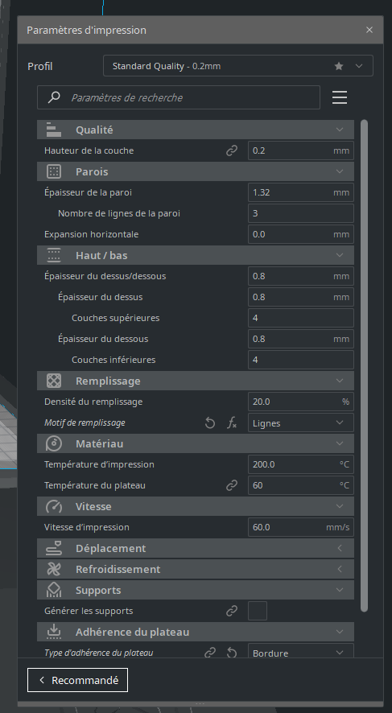Open the Bordure adhesion type dropdown
The image size is (392, 713).
pos(300,651)
